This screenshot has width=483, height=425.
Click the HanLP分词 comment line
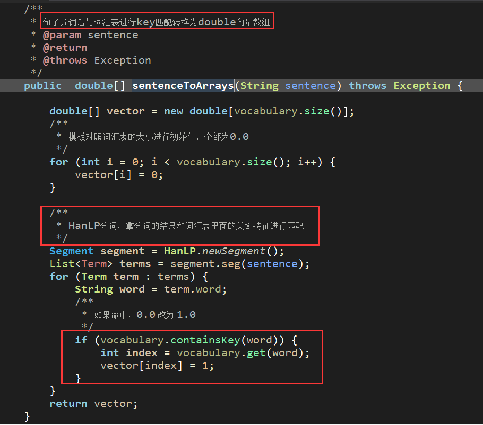point(186,226)
